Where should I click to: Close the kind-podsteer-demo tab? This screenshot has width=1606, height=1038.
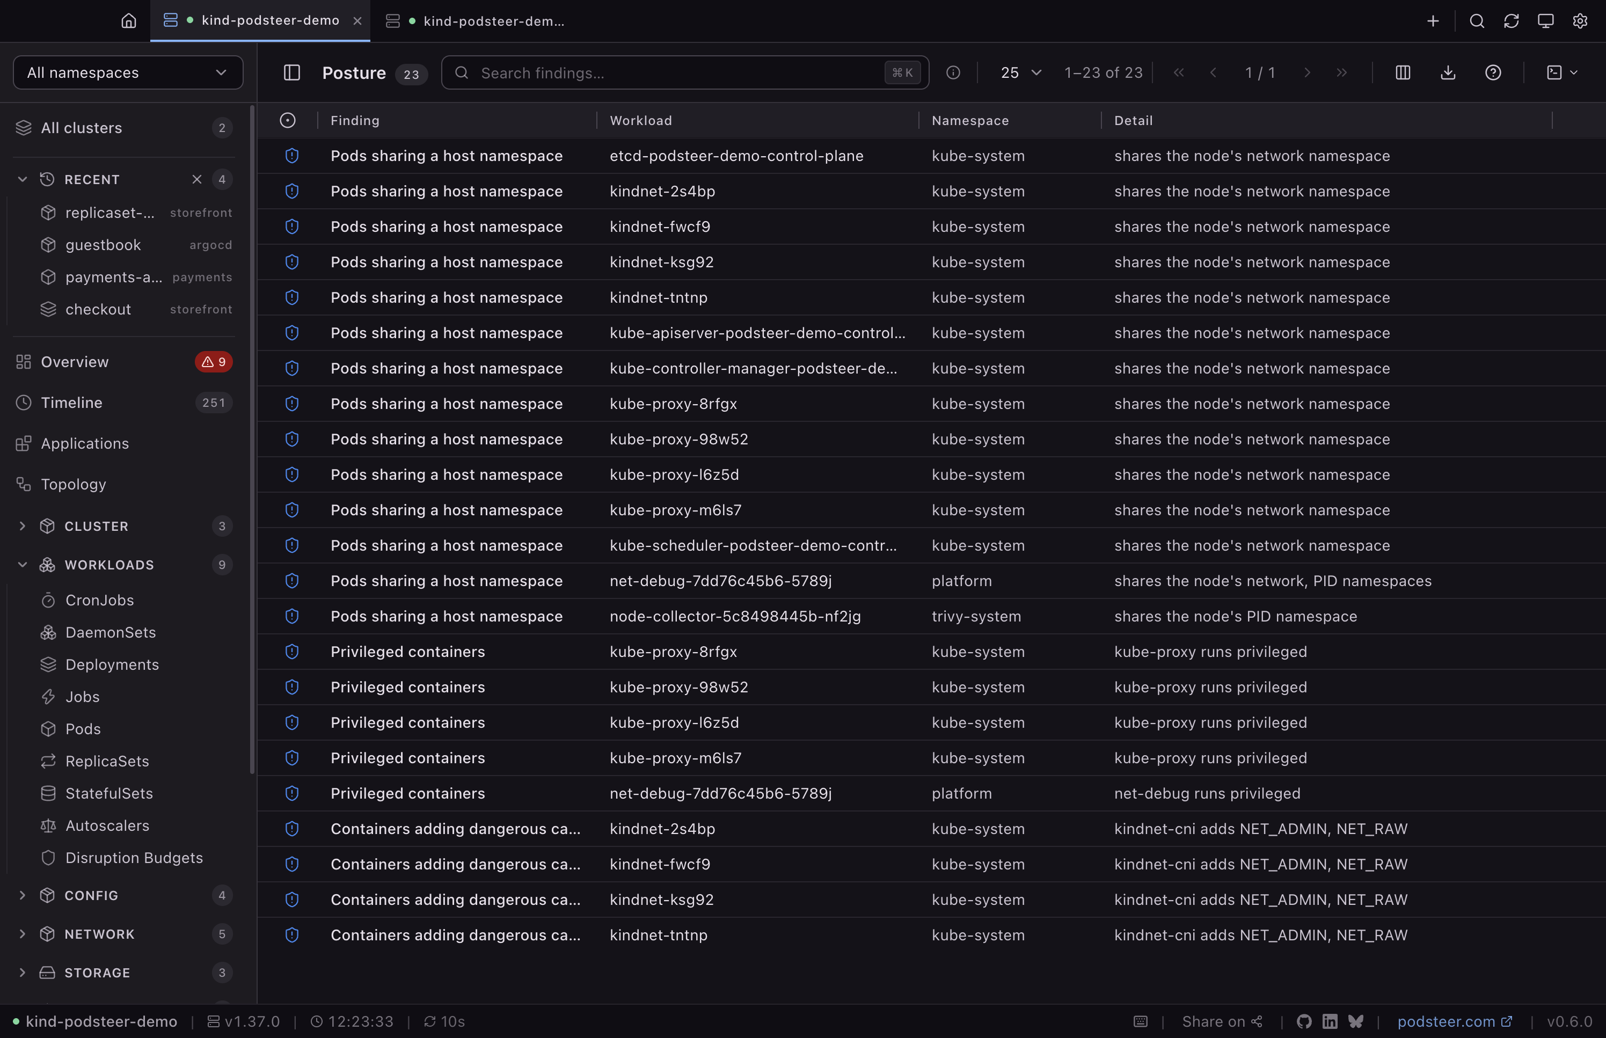pyautogui.click(x=357, y=21)
